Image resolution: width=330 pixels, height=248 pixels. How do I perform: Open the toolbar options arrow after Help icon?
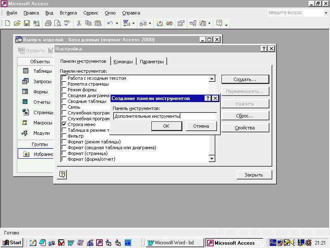pyautogui.click(x=226, y=25)
